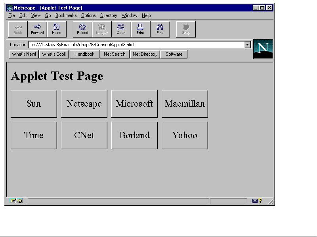Minimize the Netscape window
Viewport: 317px width, 237px height.
(x=256, y=8)
